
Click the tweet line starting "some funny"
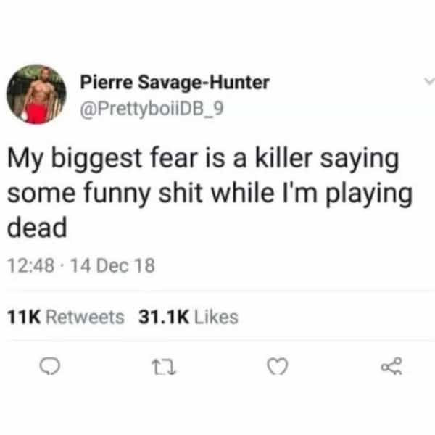point(210,194)
